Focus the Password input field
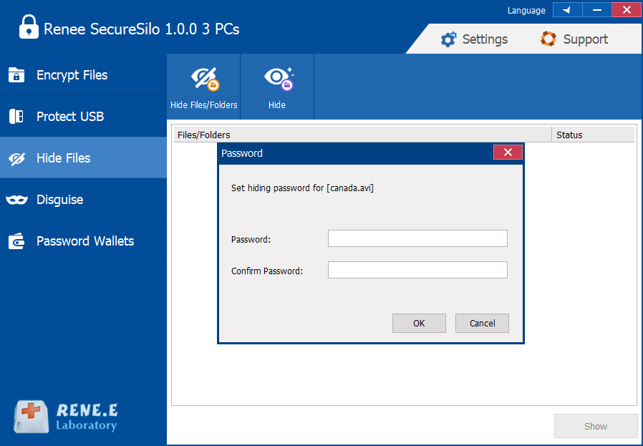 tap(417, 238)
